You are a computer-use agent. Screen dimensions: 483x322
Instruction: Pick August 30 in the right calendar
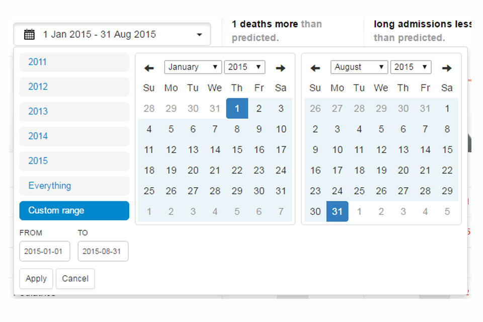(x=315, y=212)
